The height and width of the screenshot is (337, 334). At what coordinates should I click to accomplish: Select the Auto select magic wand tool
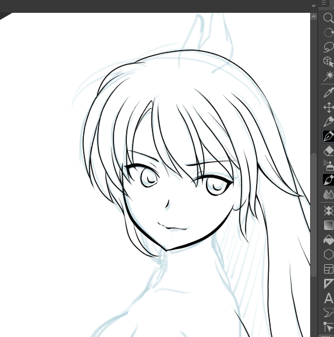(x=329, y=76)
